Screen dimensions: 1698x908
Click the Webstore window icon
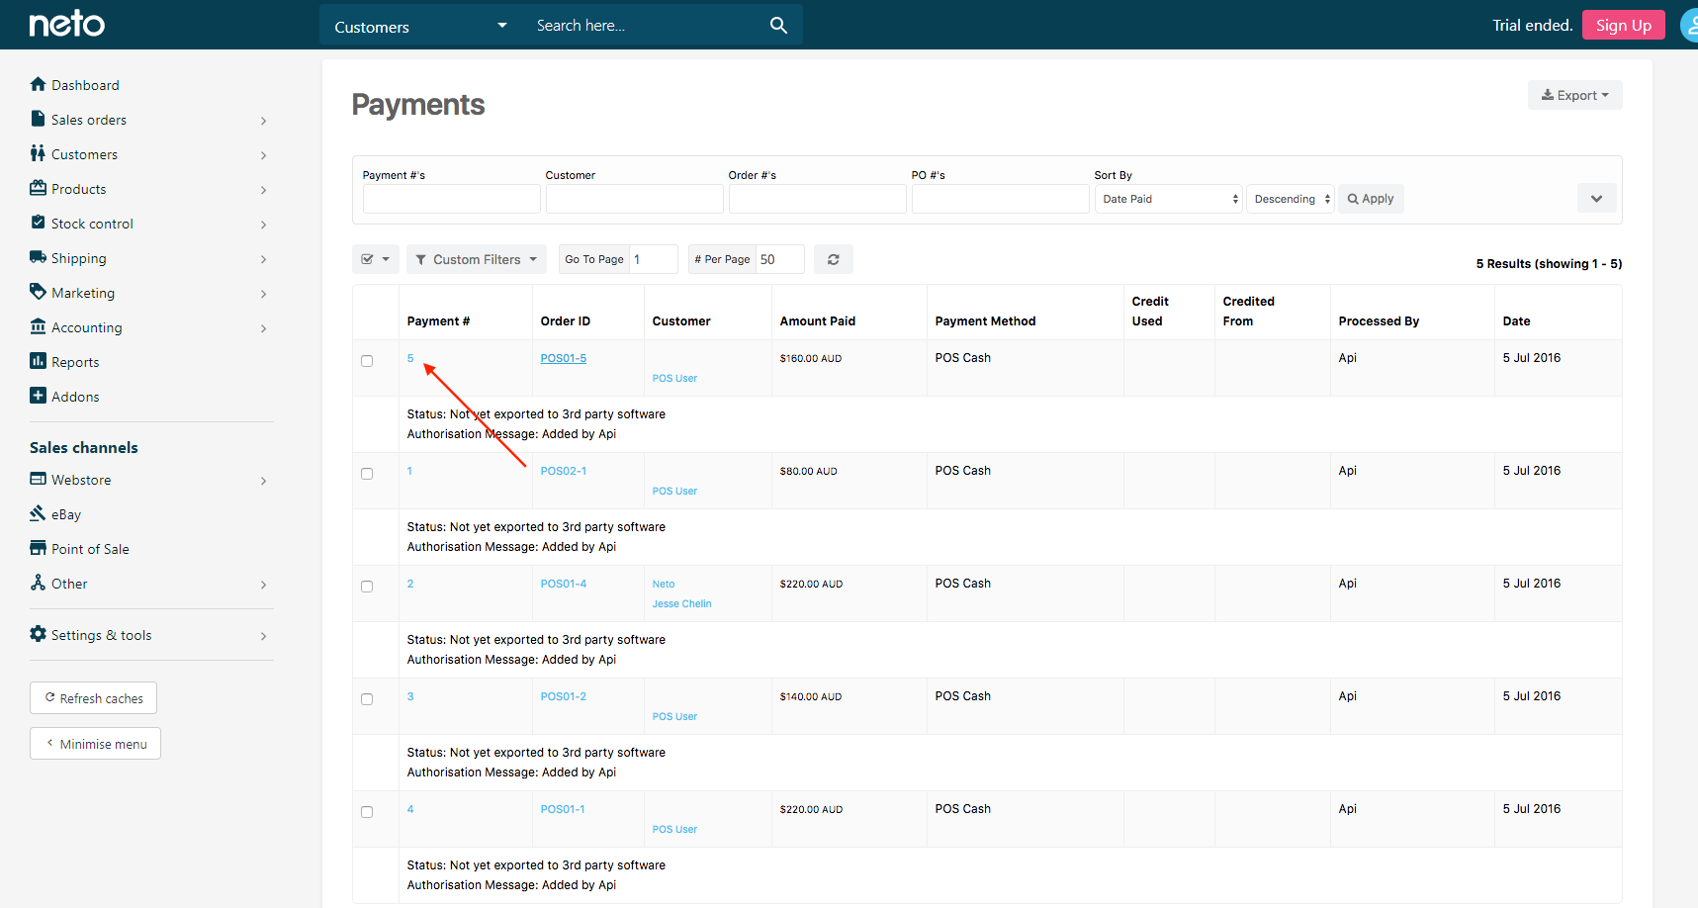[38, 479]
